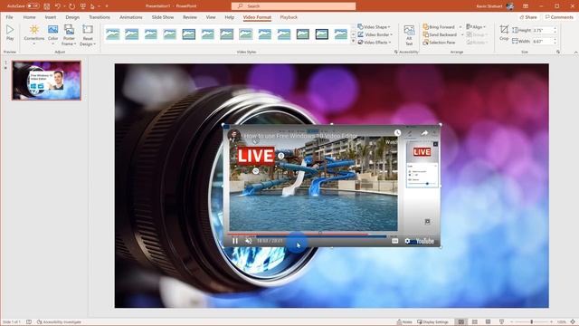Switch to the Review tab

click(x=190, y=17)
